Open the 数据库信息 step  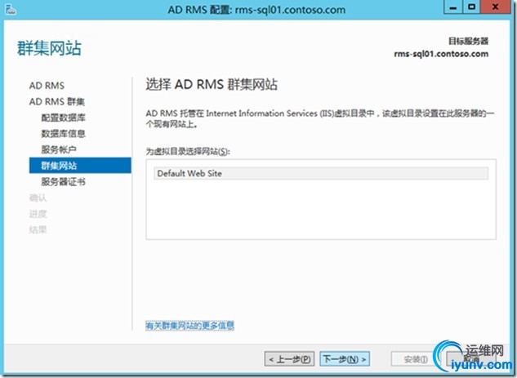tap(63, 133)
